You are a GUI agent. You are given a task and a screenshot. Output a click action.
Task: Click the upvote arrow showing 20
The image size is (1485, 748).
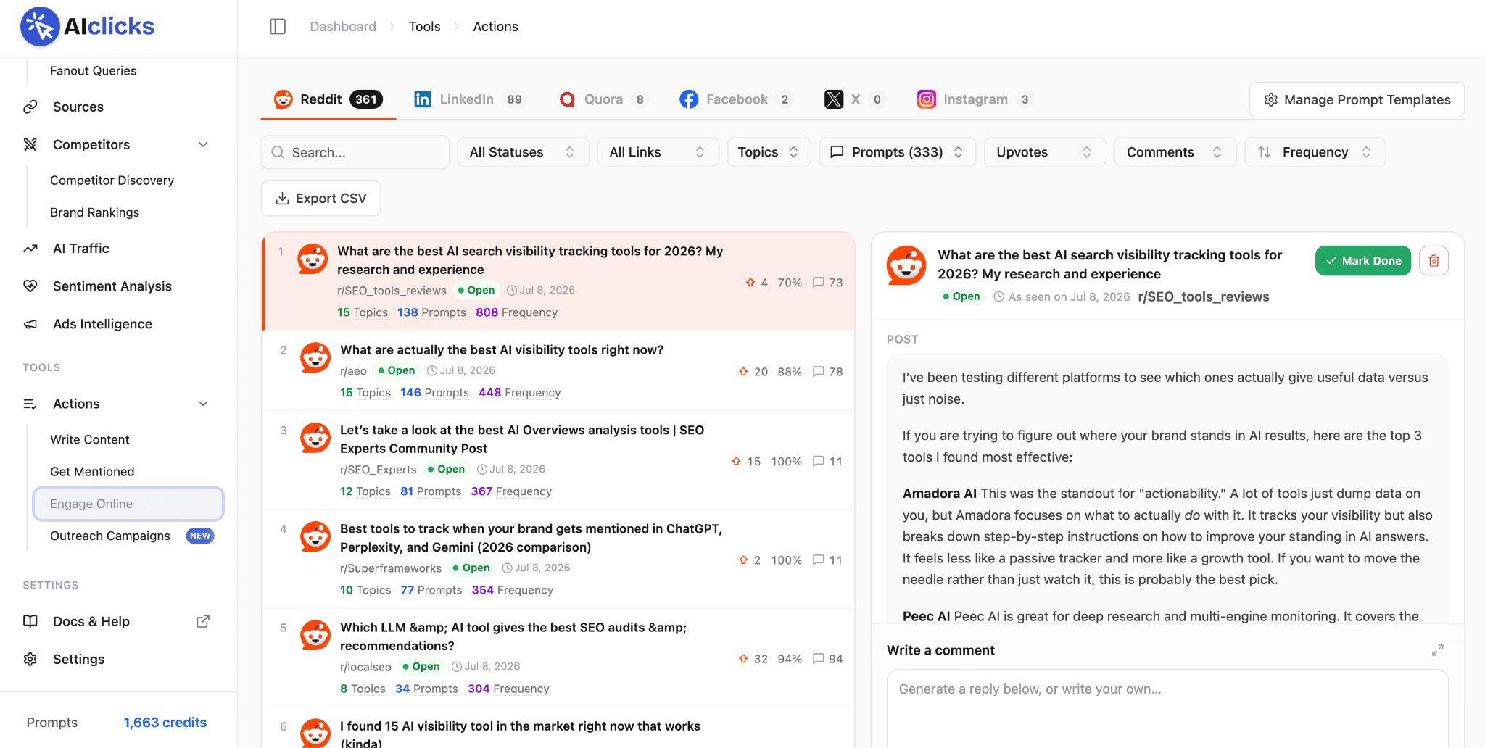tap(743, 372)
